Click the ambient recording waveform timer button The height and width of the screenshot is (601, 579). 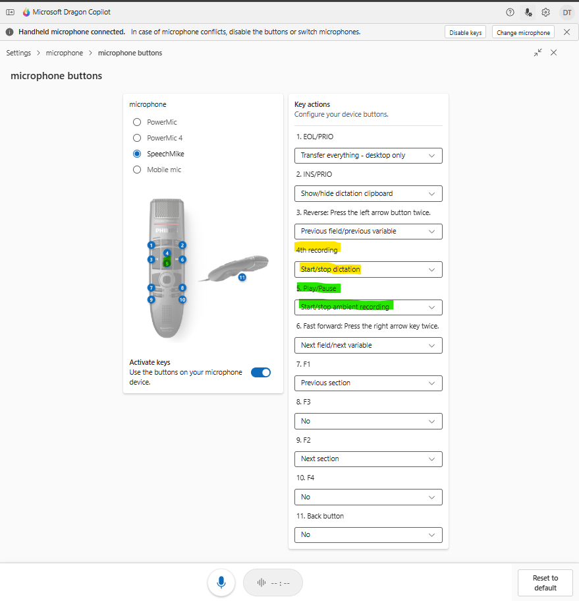273,583
